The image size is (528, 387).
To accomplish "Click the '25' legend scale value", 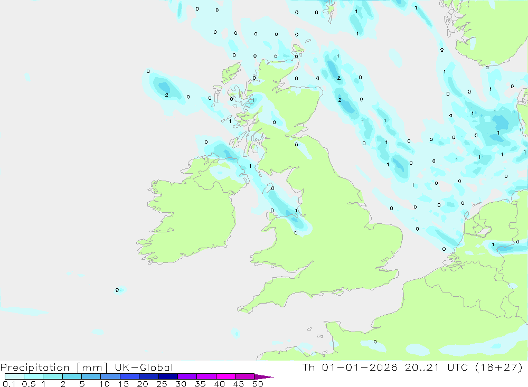I will coord(162,384).
